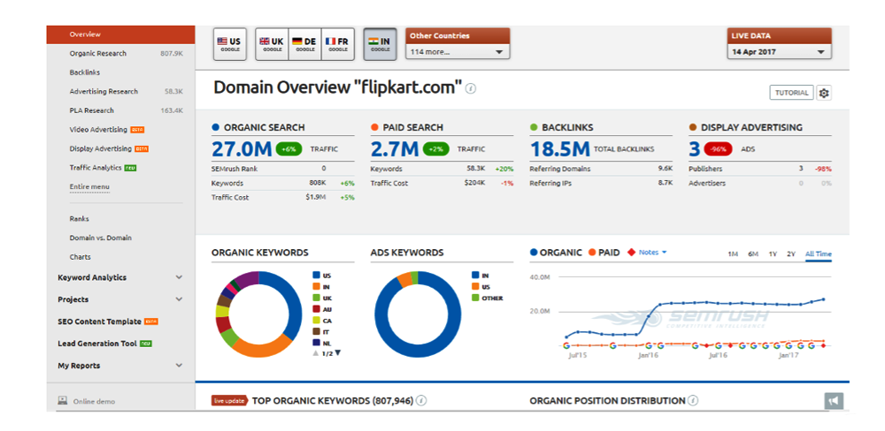Expand Projects menu section
Screen dimensions: 885x431
click(x=120, y=299)
